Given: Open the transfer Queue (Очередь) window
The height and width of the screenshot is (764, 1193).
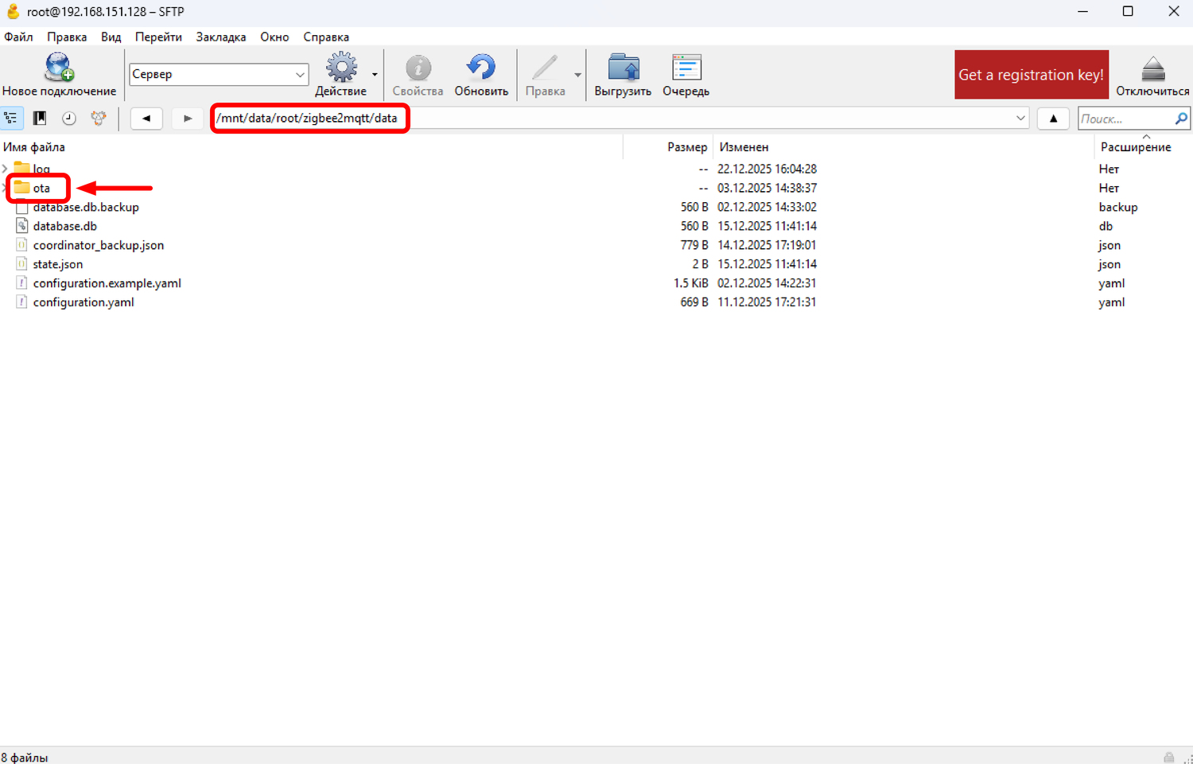Looking at the screenshot, I should click(x=686, y=69).
